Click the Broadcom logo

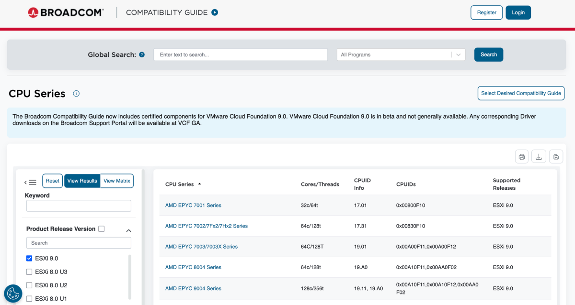pos(66,12)
